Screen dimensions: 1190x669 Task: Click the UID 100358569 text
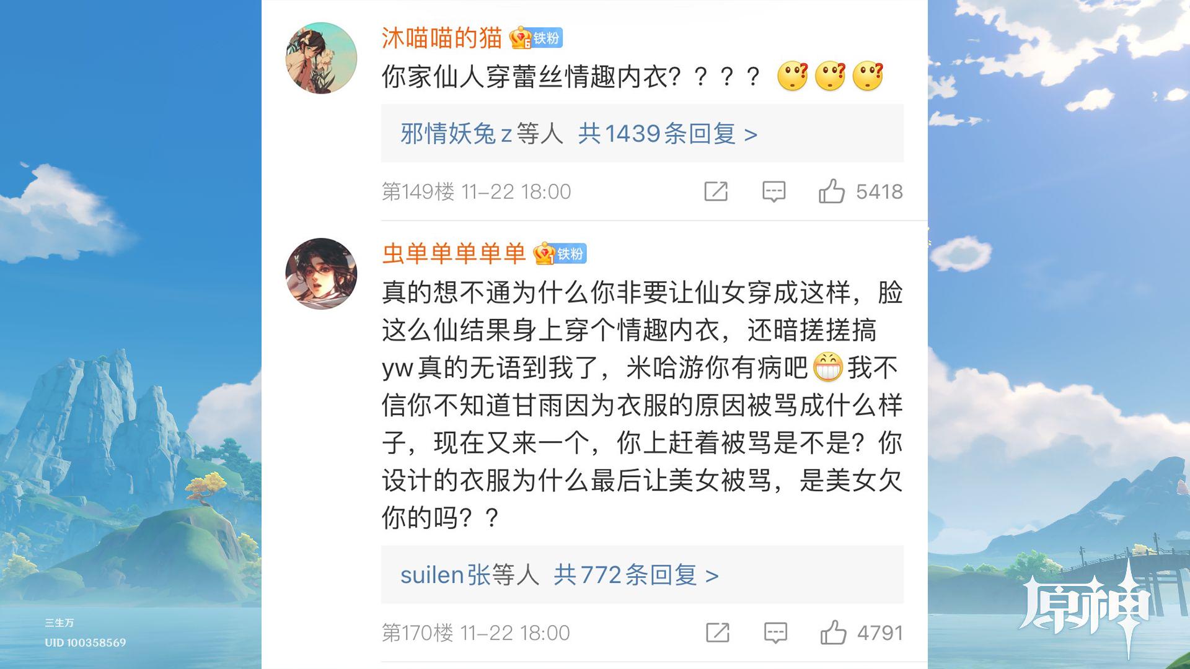[85, 642]
